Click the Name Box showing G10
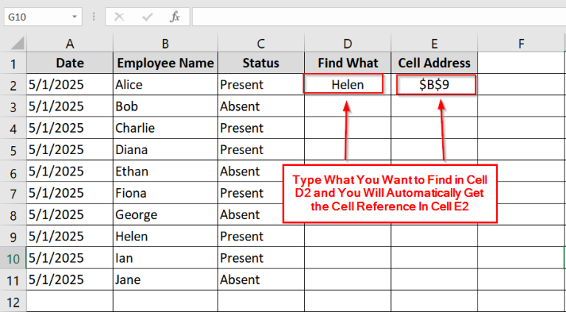 (37, 16)
